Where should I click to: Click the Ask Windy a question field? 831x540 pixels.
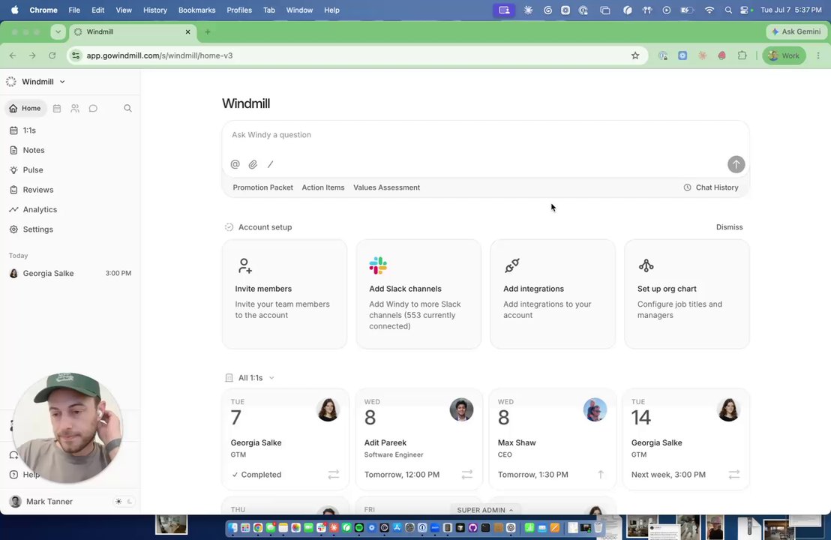tap(485, 135)
